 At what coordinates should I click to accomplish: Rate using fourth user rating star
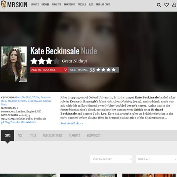(x=114, y=70)
